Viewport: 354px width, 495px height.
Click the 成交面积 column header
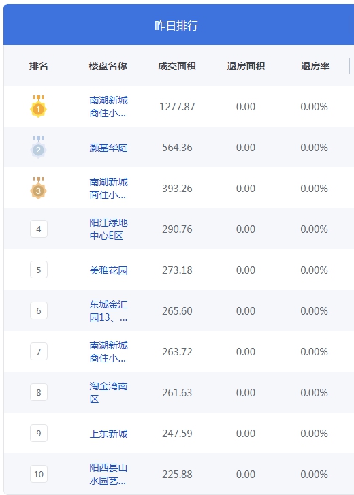(177, 66)
